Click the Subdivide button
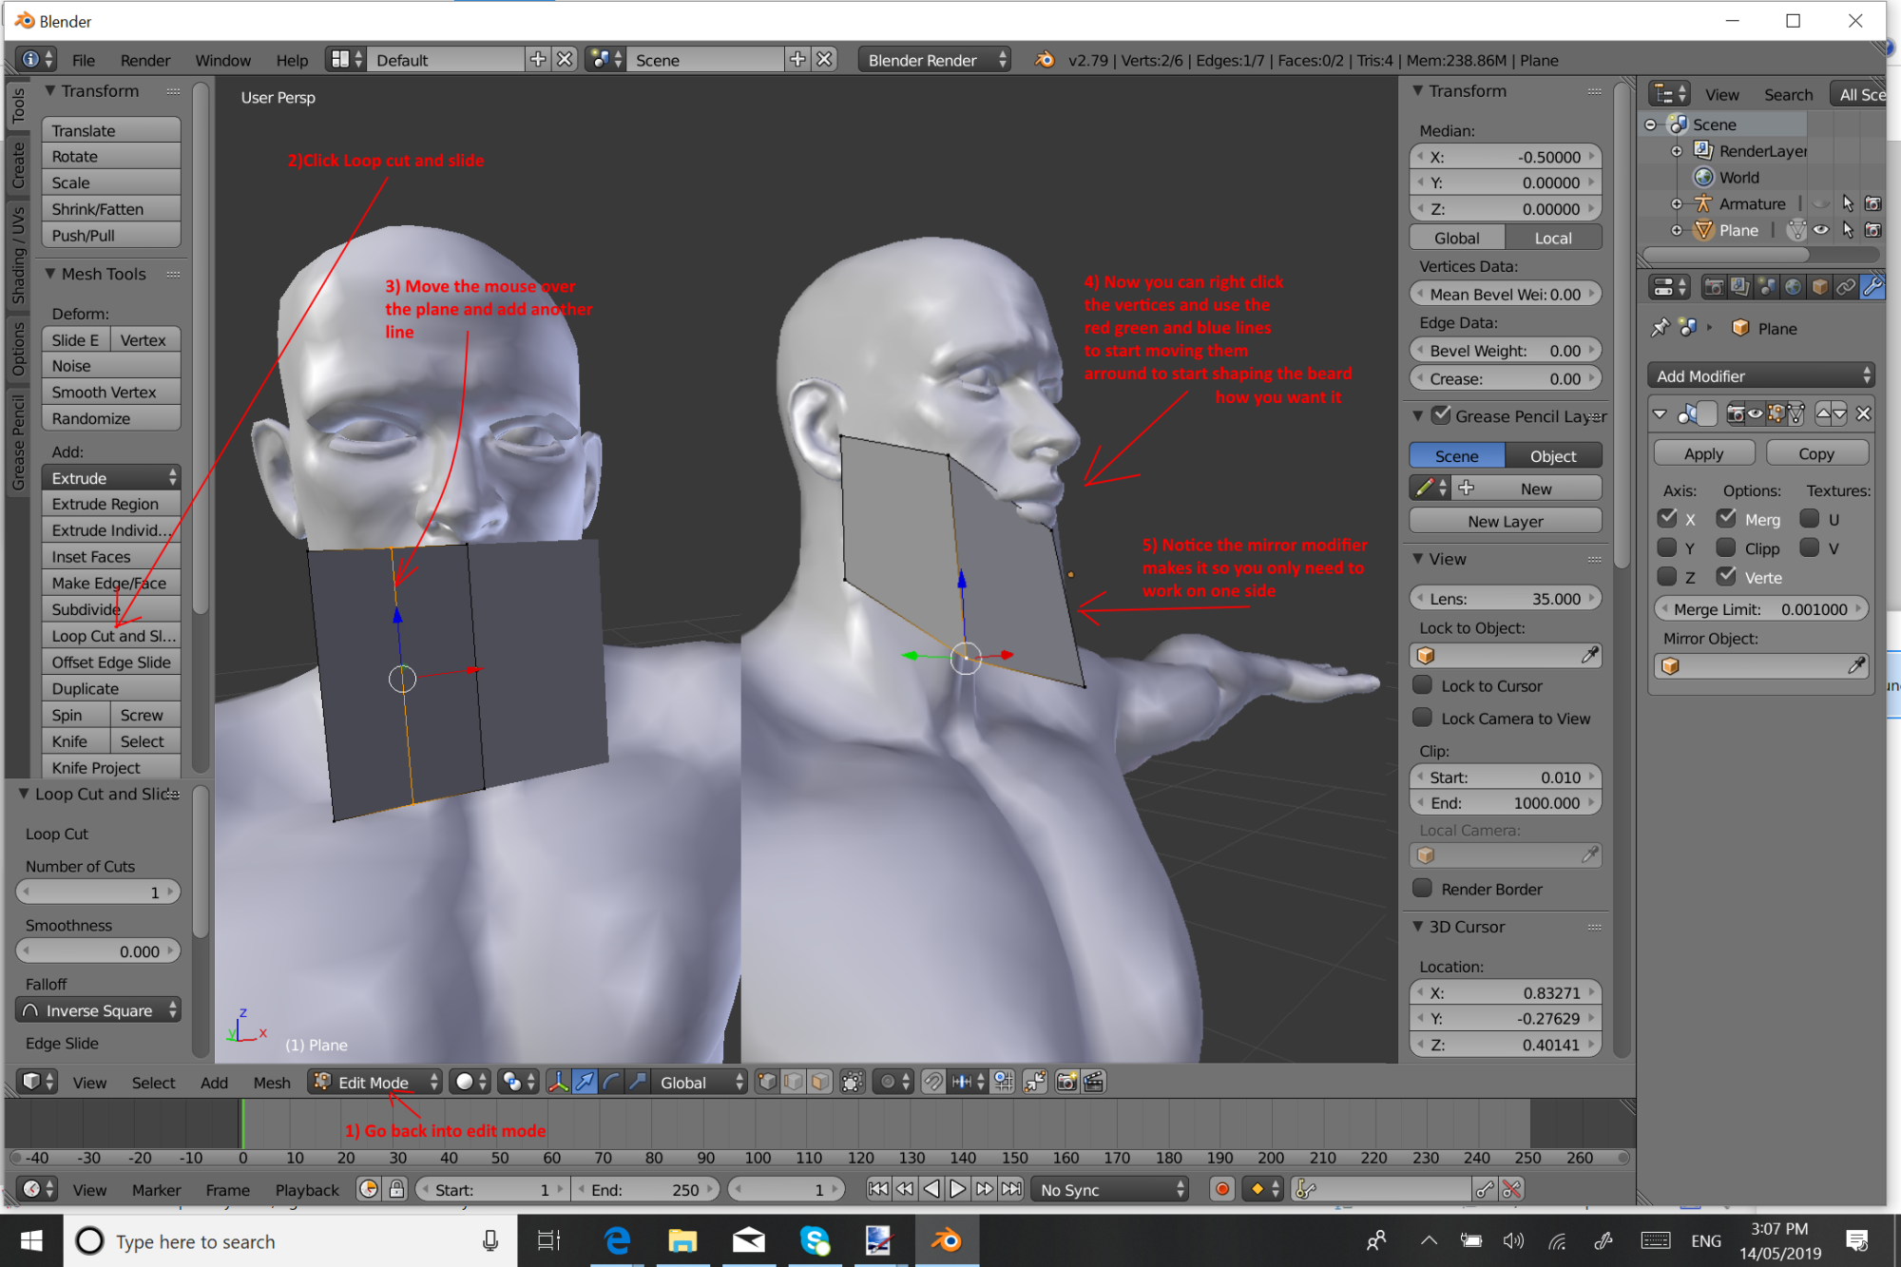This screenshot has width=1901, height=1267. tap(111, 608)
